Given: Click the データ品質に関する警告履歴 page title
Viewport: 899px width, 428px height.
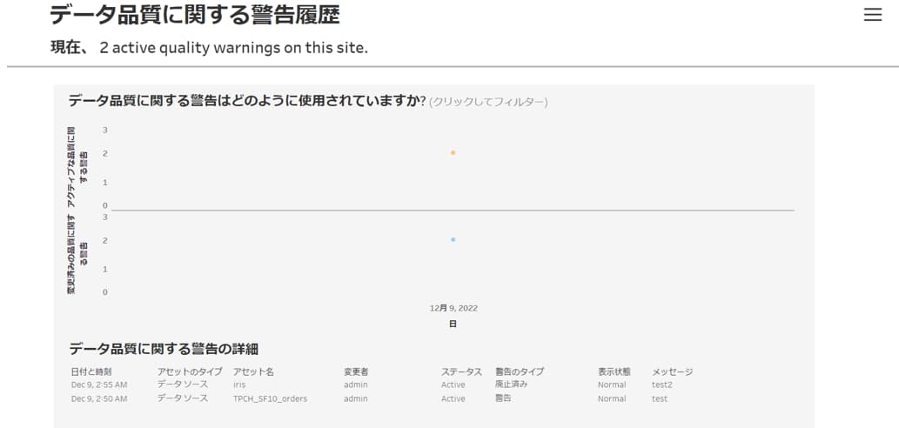Looking at the screenshot, I should (195, 15).
